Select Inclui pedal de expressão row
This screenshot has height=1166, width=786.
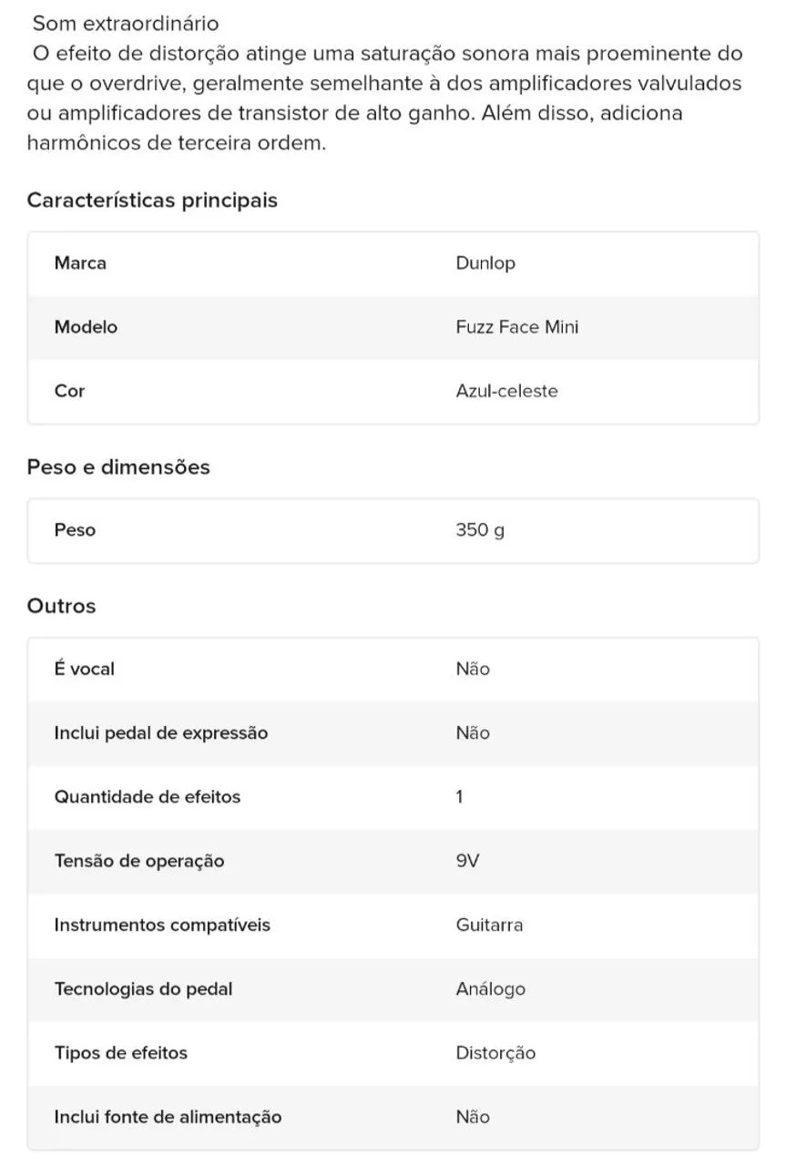[393, 733]
